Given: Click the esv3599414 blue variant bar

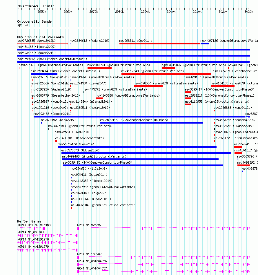Looking at the screenshot, I should (x=44, y=74).
